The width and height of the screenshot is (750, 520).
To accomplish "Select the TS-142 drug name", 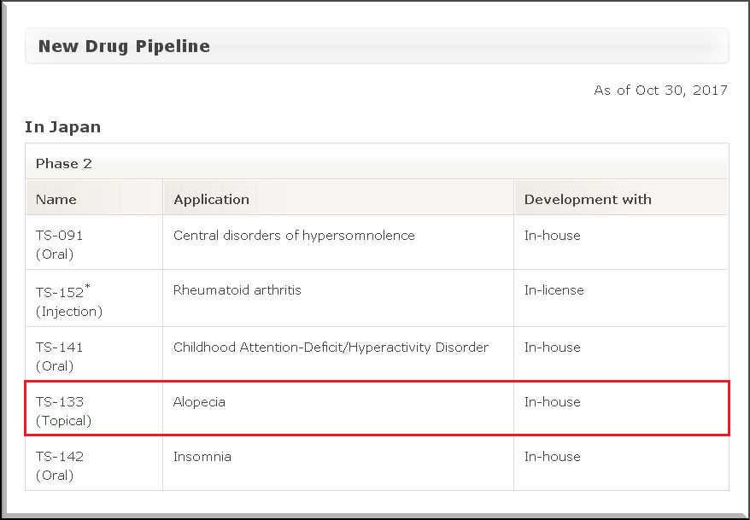I will pyautogui.click(x=60, y=456).
